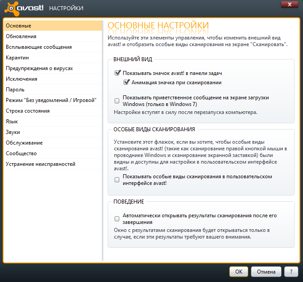Click the ВНЕШНИЙ ВИД group label

coord(133,59)
